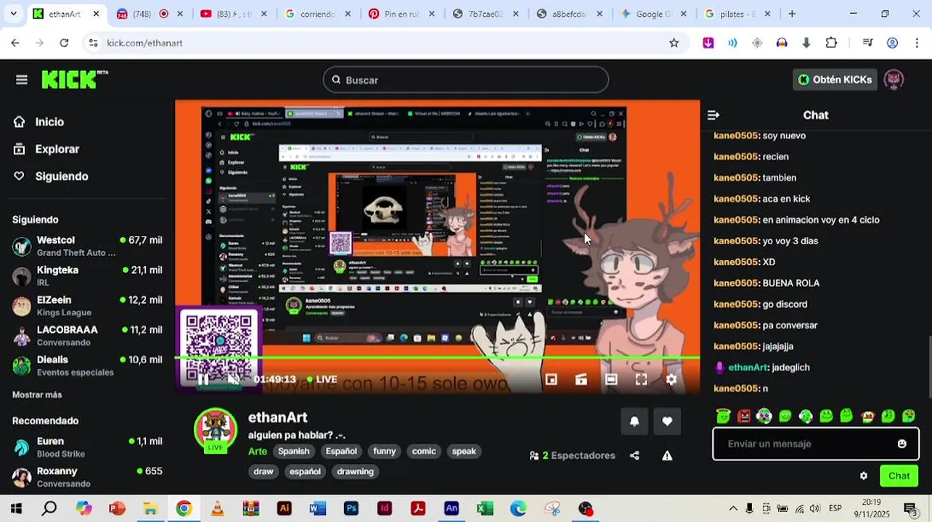Image resolution: width=932 pixels, height=522 pixels.
Task: Click the green stream progress bar
Action: coord(437,357)
